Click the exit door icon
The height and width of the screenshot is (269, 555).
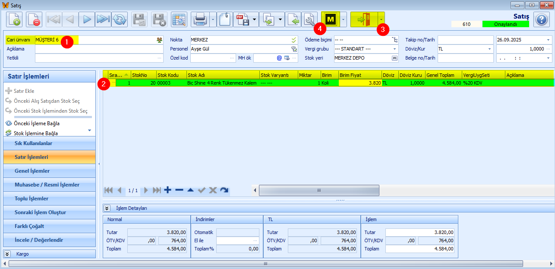point(364,19)
